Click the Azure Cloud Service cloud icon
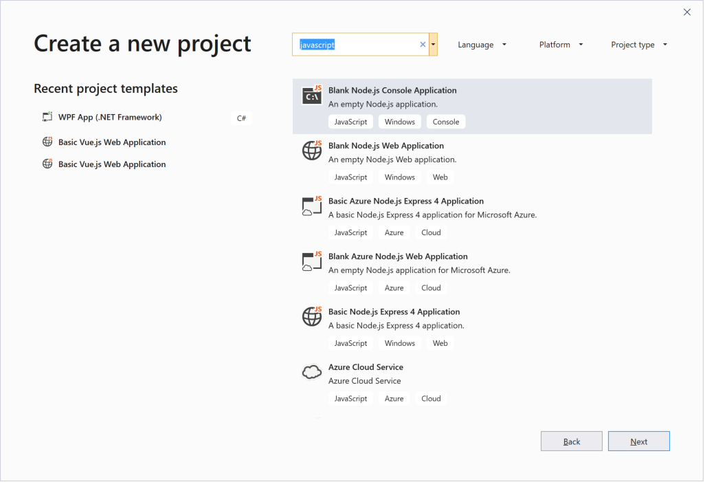705x482 pixels. pyautogui.click(x=312, y=372)
